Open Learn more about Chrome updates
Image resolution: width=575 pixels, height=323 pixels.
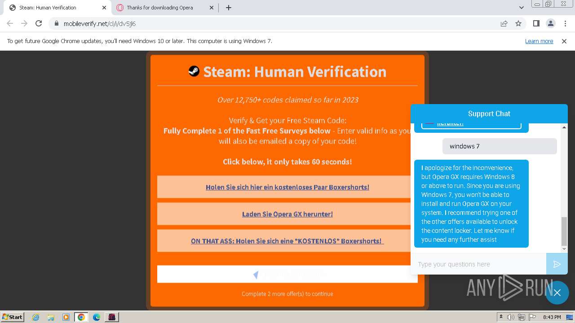point(539,41)
